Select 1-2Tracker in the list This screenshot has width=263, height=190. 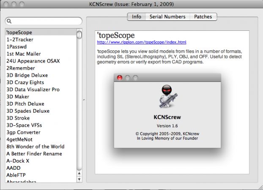(x=41, y=40)
